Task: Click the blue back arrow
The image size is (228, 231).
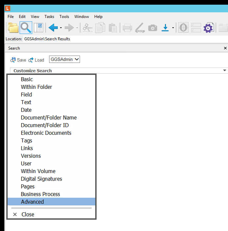Action: tap(53, 28)
